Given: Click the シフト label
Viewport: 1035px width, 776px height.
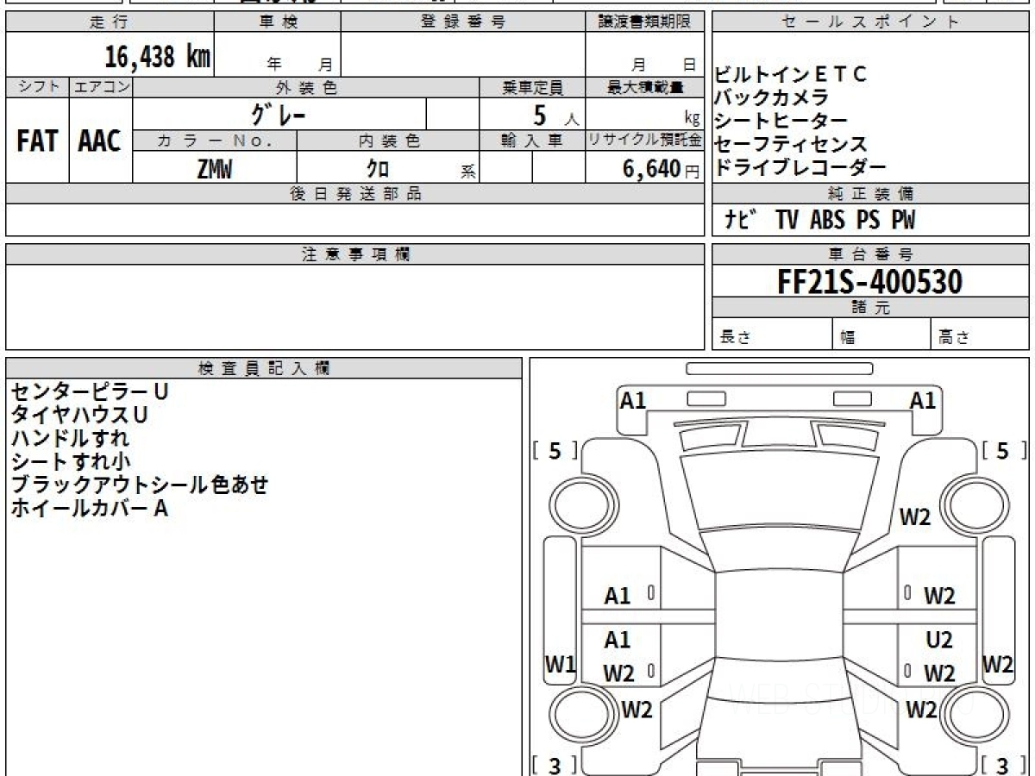Looking at the screenshot, I should coord(37,87).
